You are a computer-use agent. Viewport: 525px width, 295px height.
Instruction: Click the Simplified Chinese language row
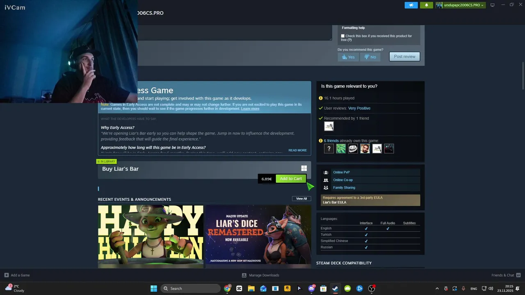370,241
